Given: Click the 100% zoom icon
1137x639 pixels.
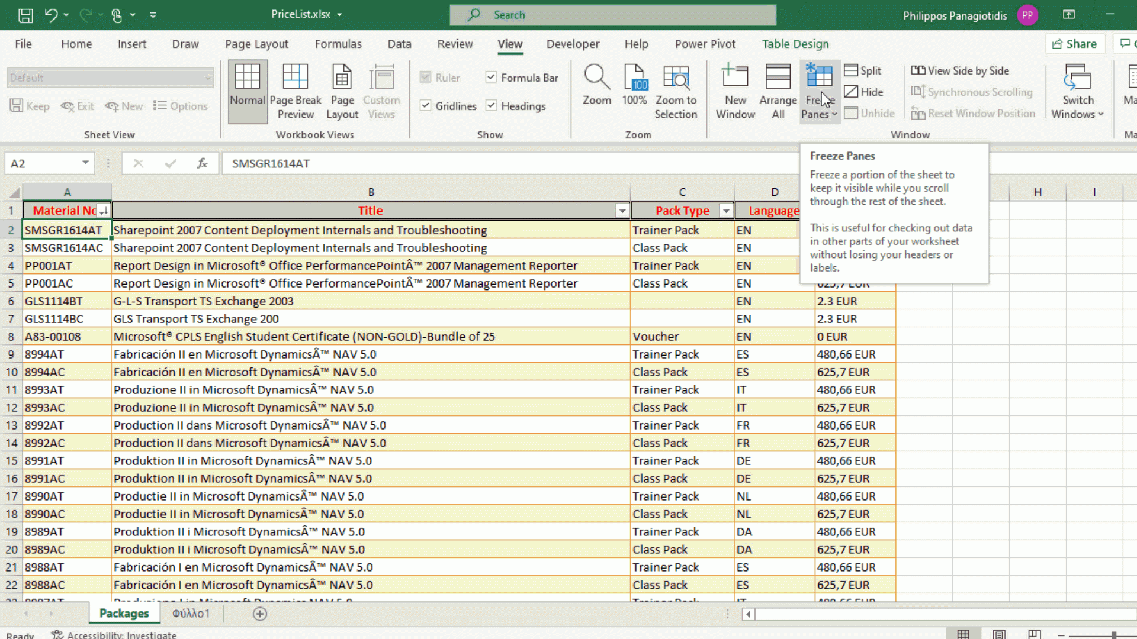Looking at the screenshot, I should coord(634,78).
